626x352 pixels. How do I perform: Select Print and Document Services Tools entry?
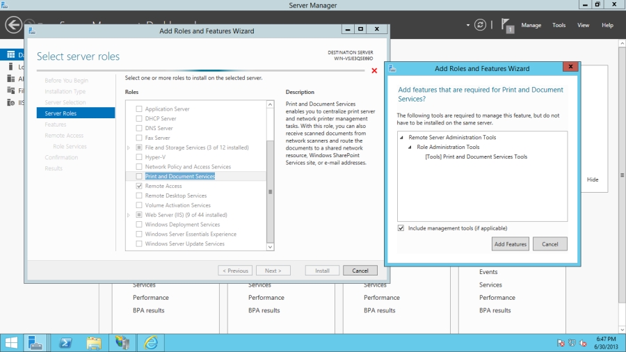(476, 157)
